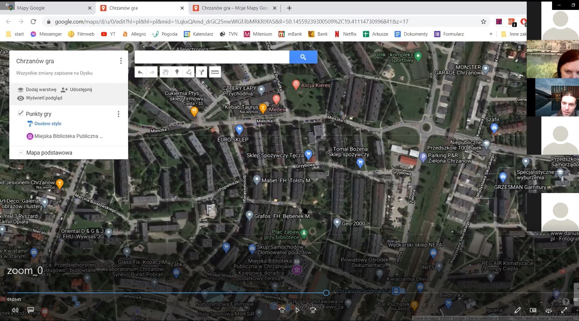The image size is (579, 321).
Task: Open the Dokumenty bookmark
Action: pyautogui.click(x=411, y=34)
